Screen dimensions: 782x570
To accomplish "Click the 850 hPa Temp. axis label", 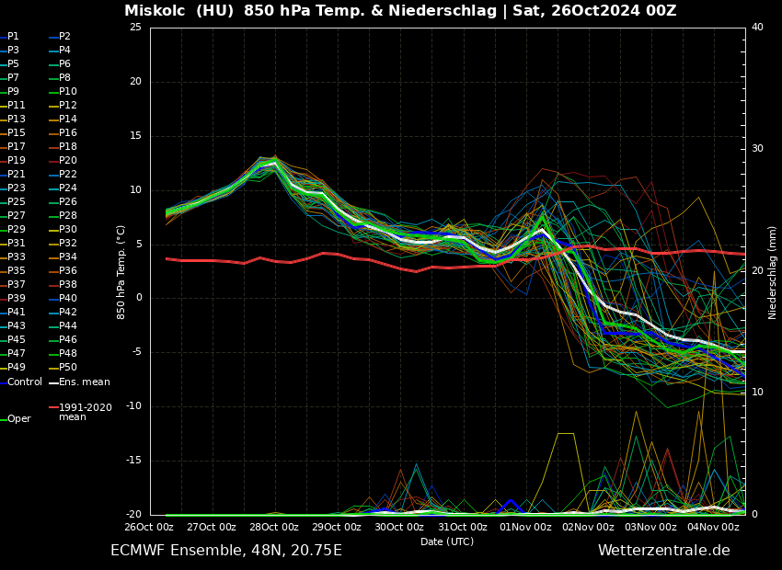I will point(121,272).
